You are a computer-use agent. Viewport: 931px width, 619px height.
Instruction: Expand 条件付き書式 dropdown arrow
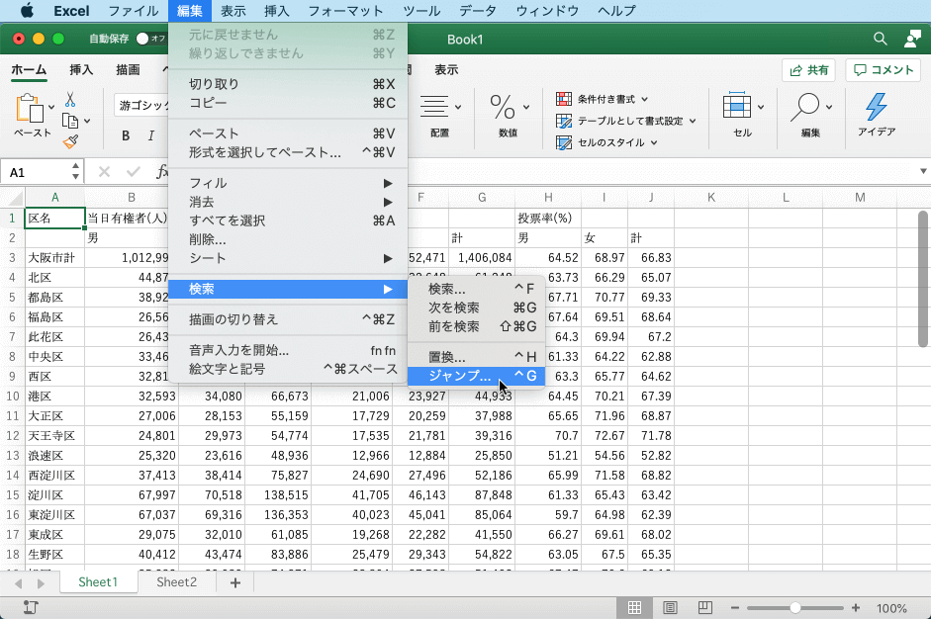pyautogui.click(x=645, y=99)
